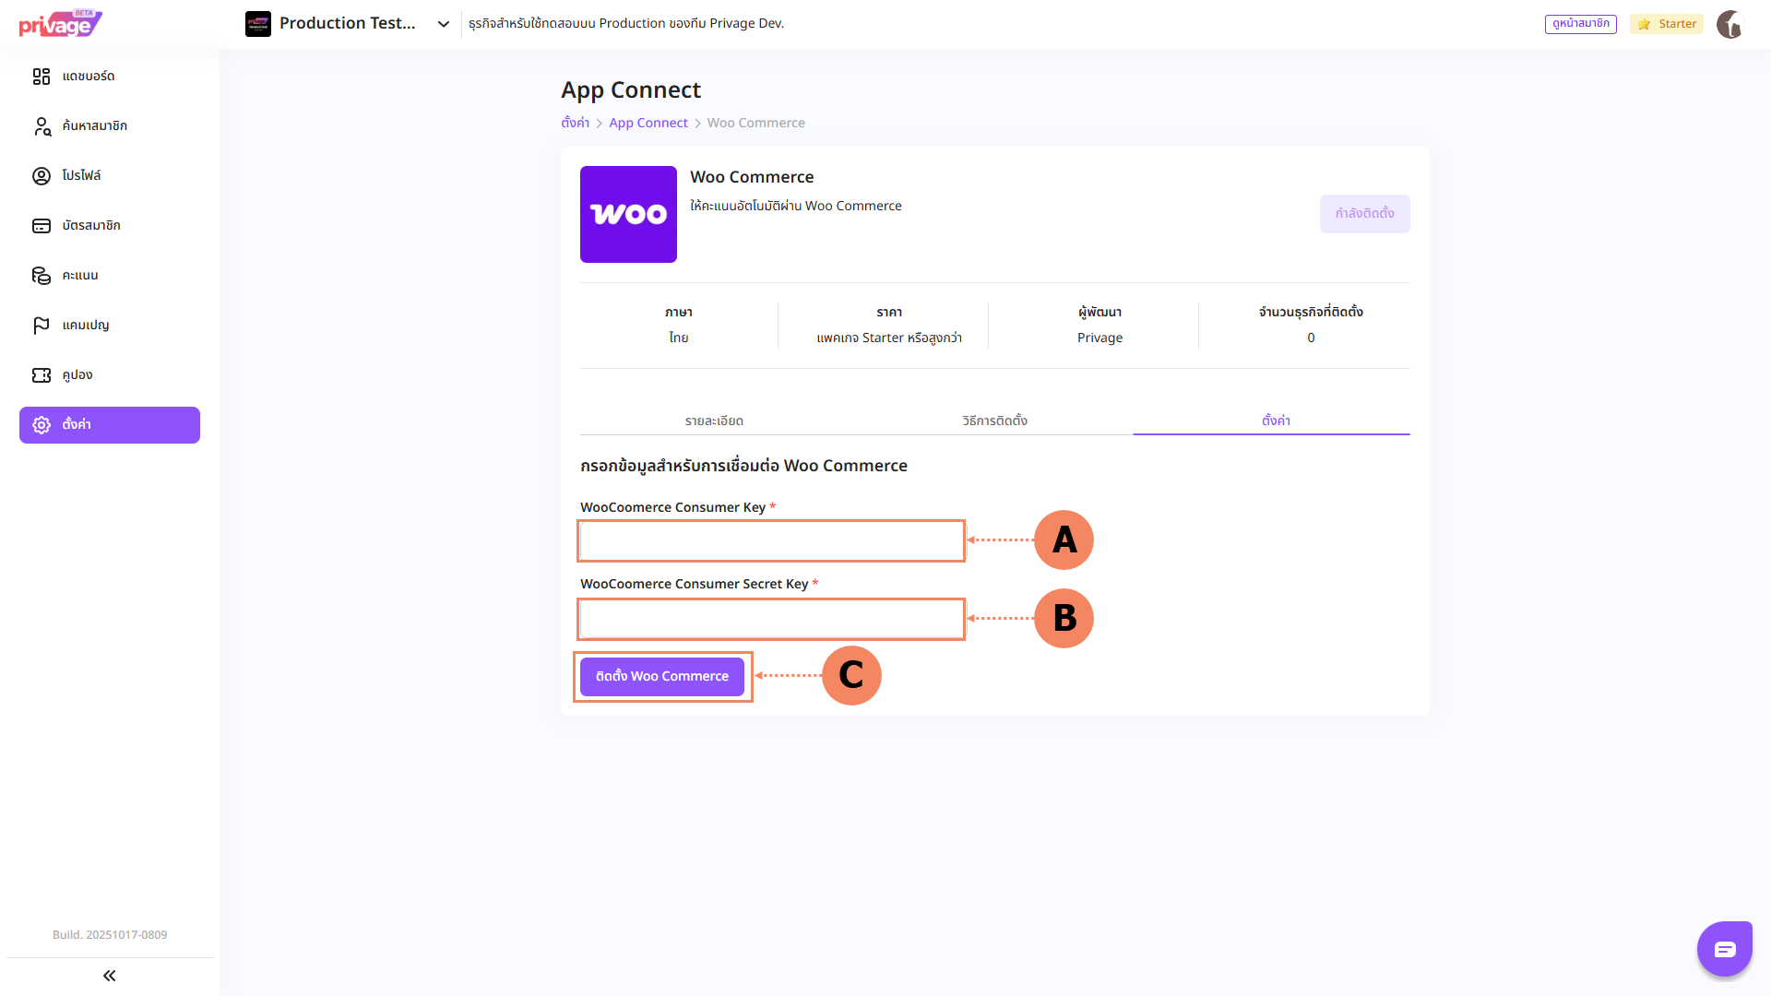The image size is (1771, 996).
Task: Click the Woo Commerce logo thumbnail
Action: coord(628,214)
